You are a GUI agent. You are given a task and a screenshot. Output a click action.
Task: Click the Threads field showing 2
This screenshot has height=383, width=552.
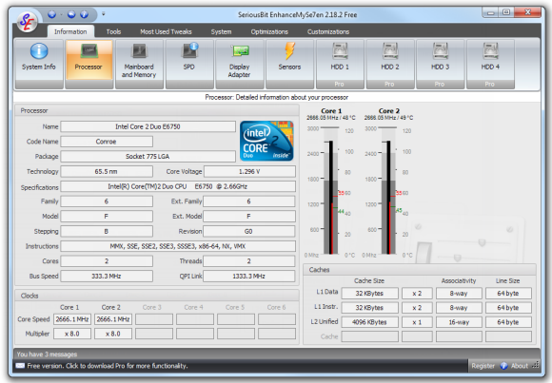249,261
